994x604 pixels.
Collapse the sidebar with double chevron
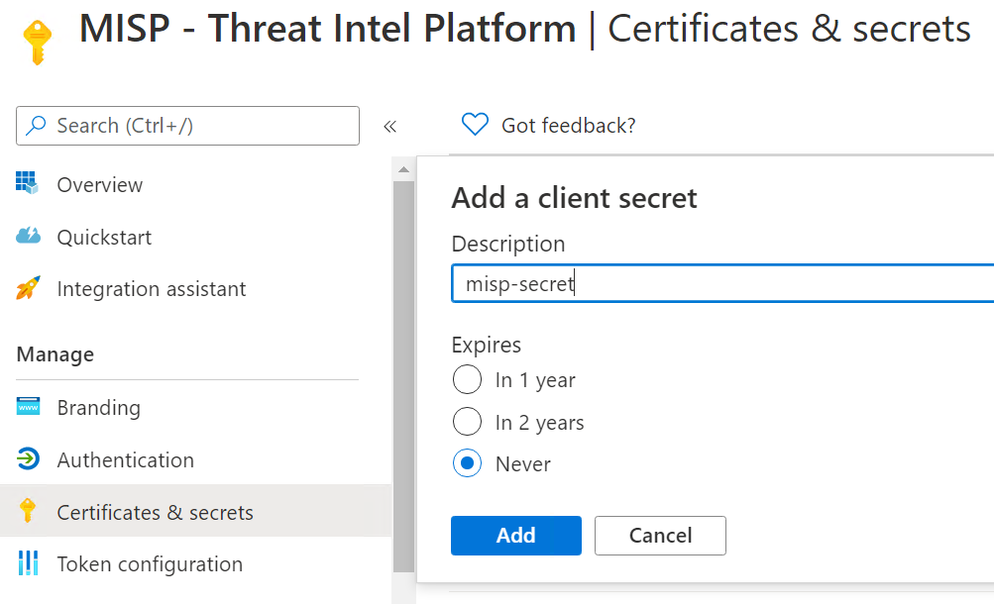pyautogui.click(x=389, y=127)
